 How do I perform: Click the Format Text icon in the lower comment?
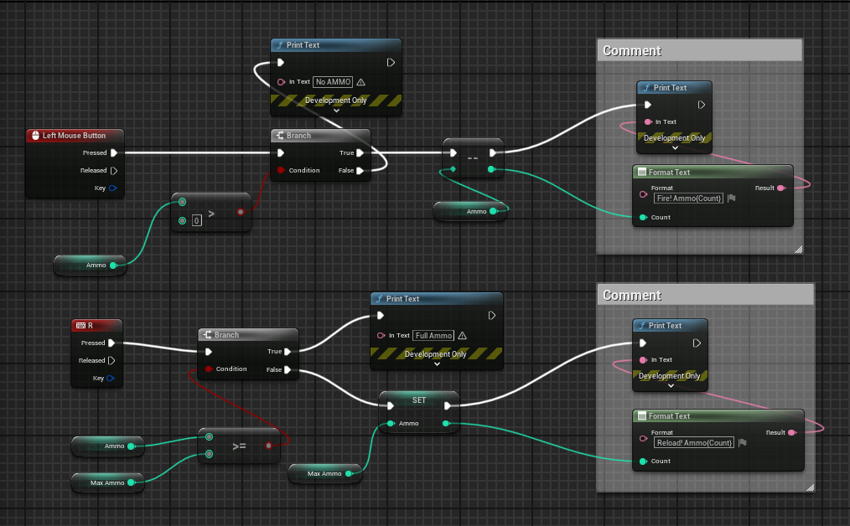(x=641, y=416)
